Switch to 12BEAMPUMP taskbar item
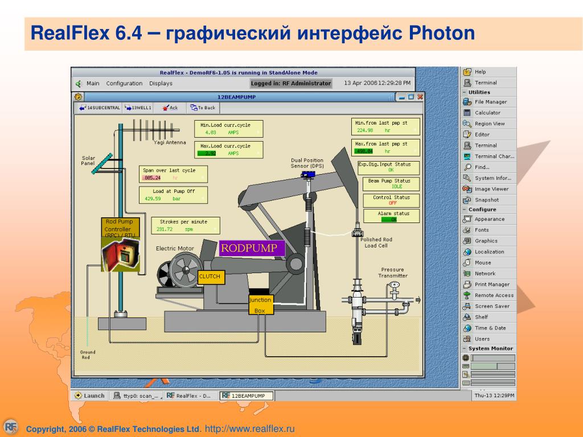583x437 pixels. (247, 396)
